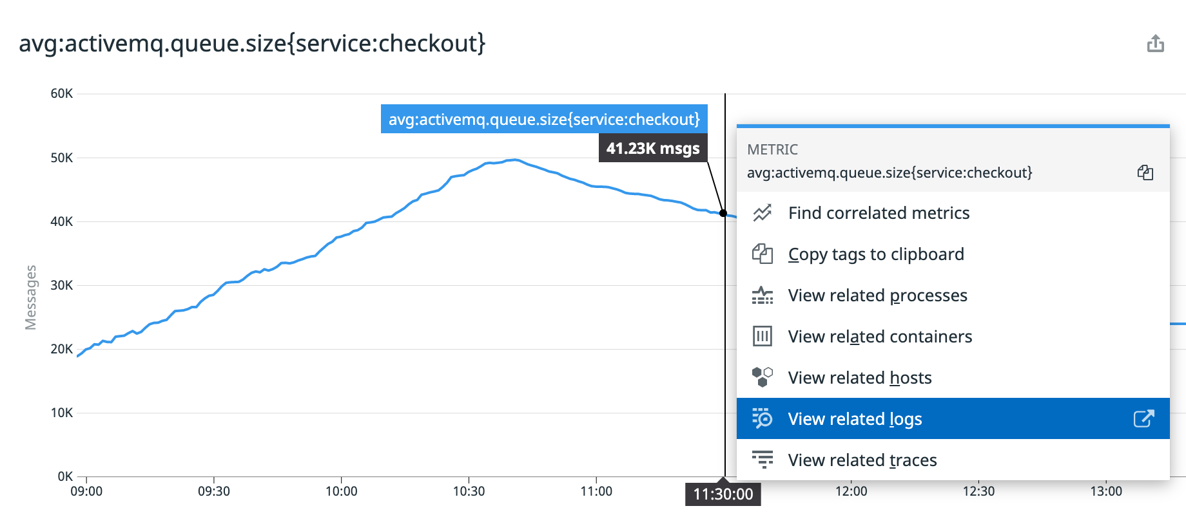Select the correlated metrics chart icon
This screenshot has height=515, width=1186.
pyautogui.click(x=763, y=212)
